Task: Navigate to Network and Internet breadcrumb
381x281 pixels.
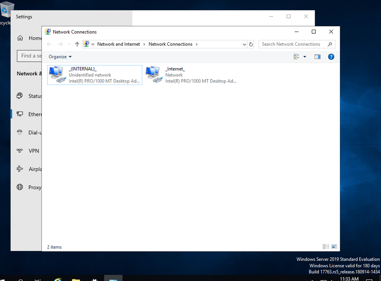Action: point(118,44)
